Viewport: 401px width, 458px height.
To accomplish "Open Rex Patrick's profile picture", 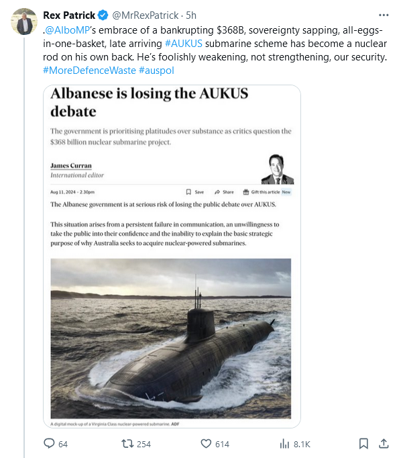I will pos(24,21).
